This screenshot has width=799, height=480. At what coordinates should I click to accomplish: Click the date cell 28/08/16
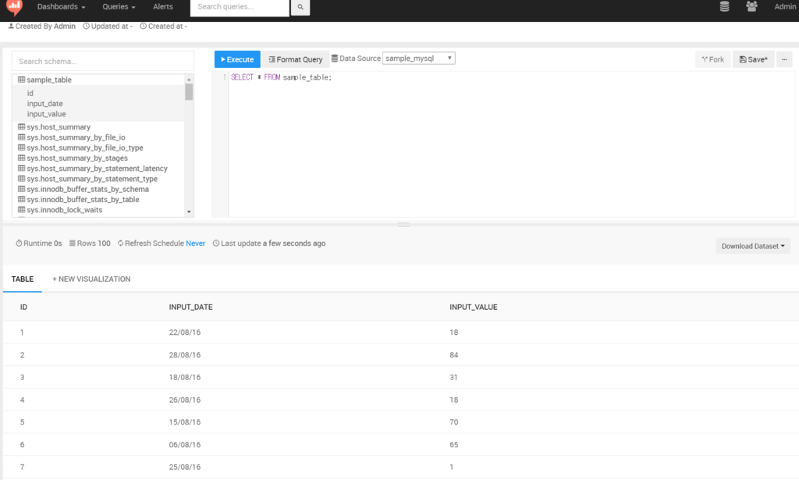click(x=184, y=354)
